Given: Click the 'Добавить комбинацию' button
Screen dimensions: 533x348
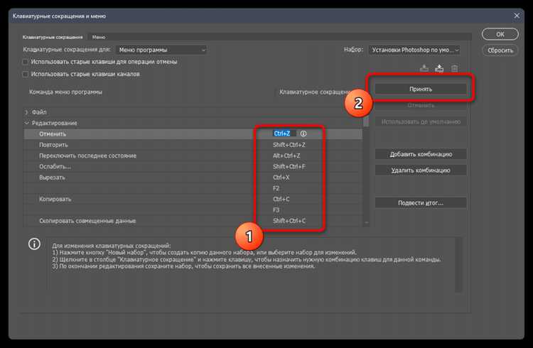Looking at the screenshot, I should pos(421,154).
